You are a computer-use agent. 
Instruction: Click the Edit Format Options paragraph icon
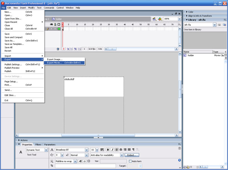(133, 150)
